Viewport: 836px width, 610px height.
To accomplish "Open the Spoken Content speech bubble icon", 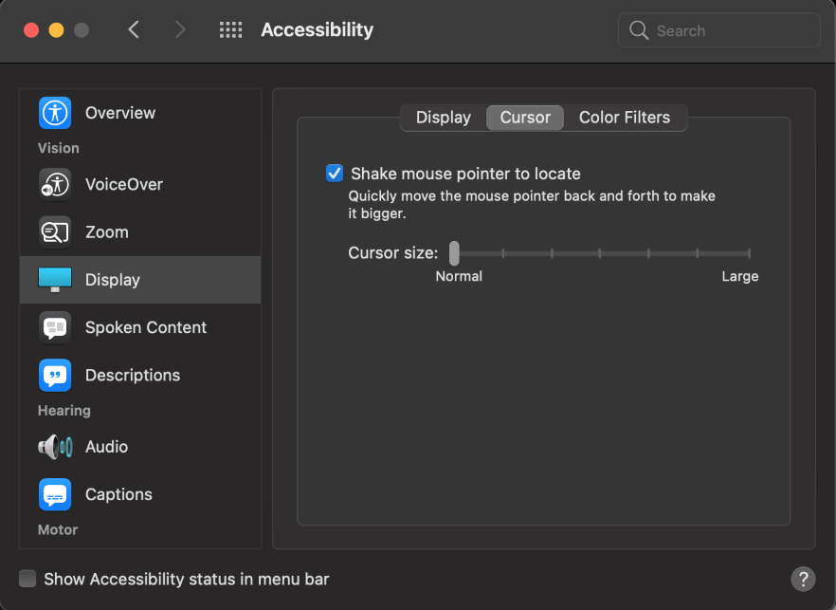I will 55,327.
